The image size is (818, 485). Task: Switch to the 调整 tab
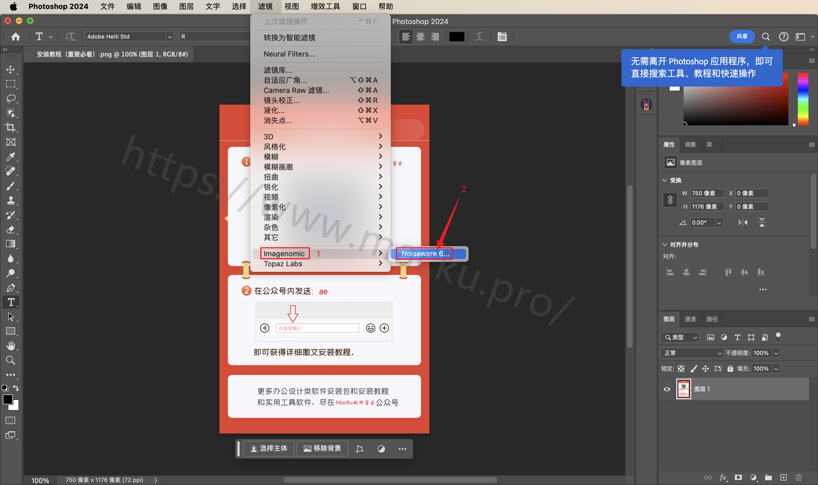tap(690, 144)
